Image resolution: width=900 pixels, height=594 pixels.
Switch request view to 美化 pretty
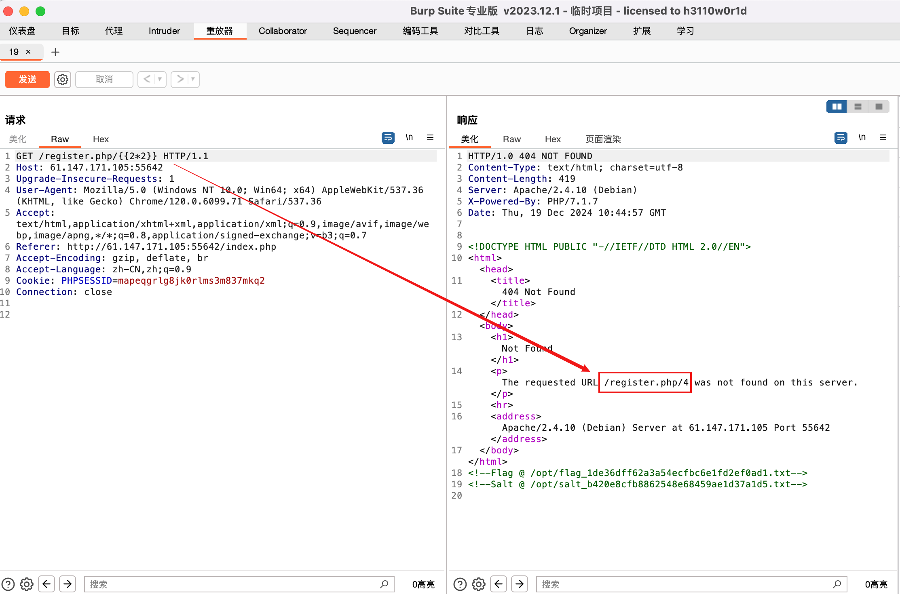[18, 139]
